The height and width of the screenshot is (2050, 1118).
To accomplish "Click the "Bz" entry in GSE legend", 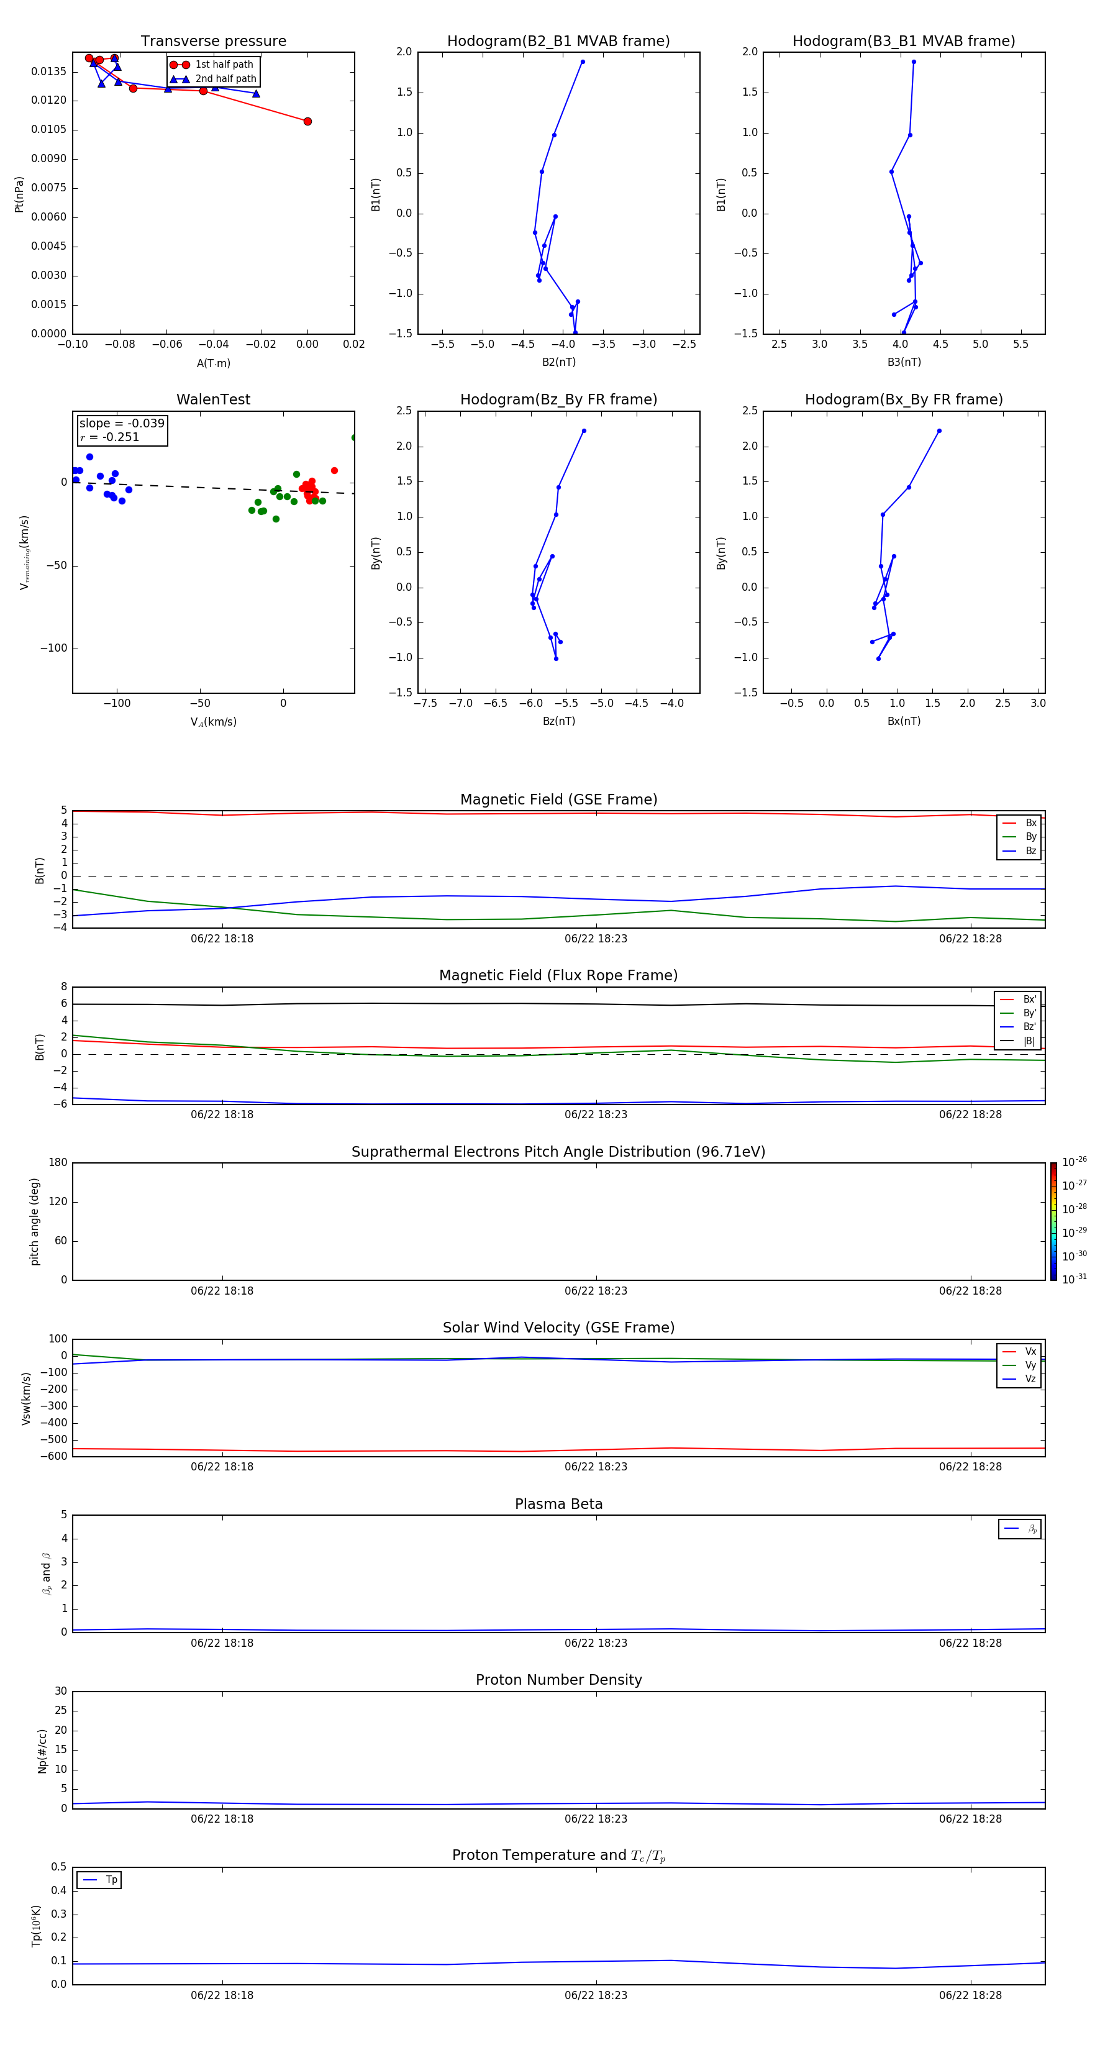I will point(1019,852).
